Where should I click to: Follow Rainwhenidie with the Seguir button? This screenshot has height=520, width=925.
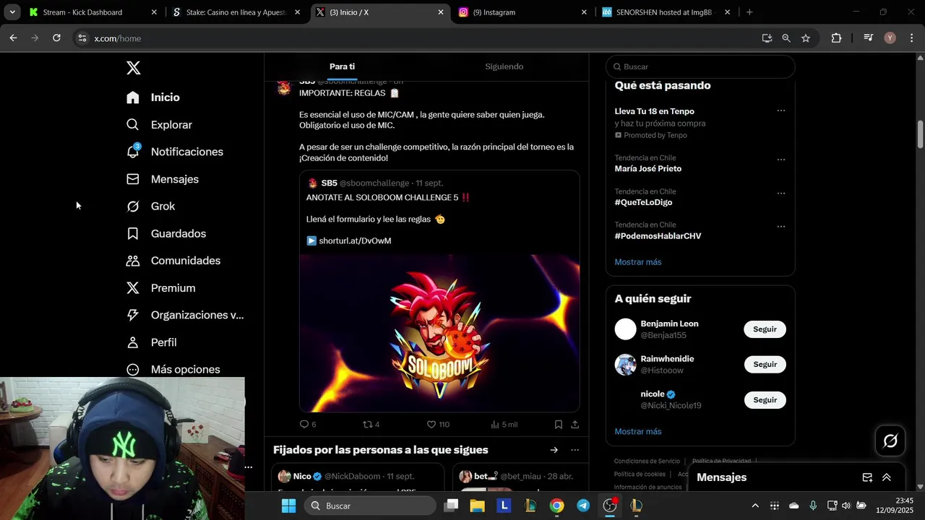point(765,365)
